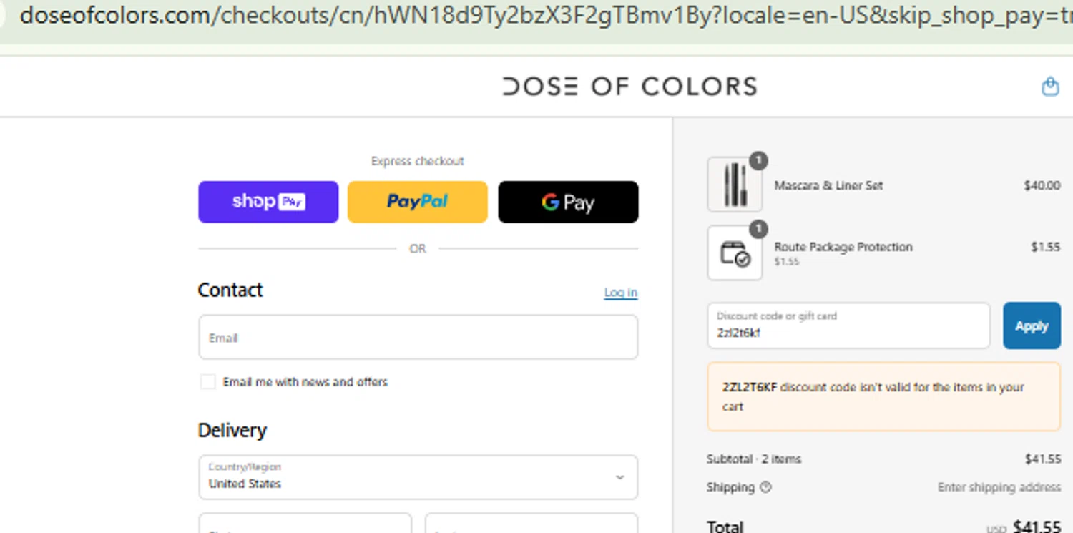
Task: Check Email me with news and offers
Action: [x=207, y=382]
